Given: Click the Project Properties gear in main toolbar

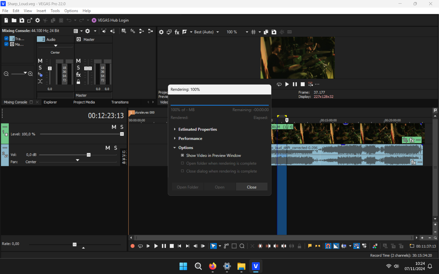Looking at the screenshot, I should click(x=38, y=20).
